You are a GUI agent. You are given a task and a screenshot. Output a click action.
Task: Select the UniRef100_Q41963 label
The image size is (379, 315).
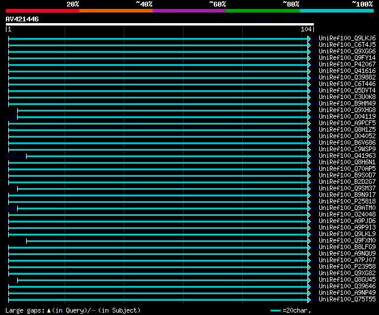point(347,156)
